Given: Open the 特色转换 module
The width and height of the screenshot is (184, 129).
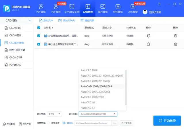Looking at the screenshot, I should tap(118, 8).
